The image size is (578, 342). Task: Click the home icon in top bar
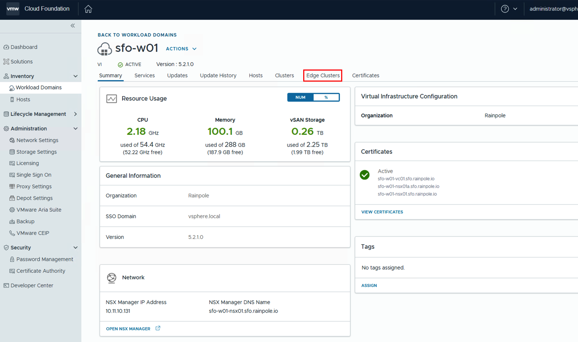(x=88, y=9)
